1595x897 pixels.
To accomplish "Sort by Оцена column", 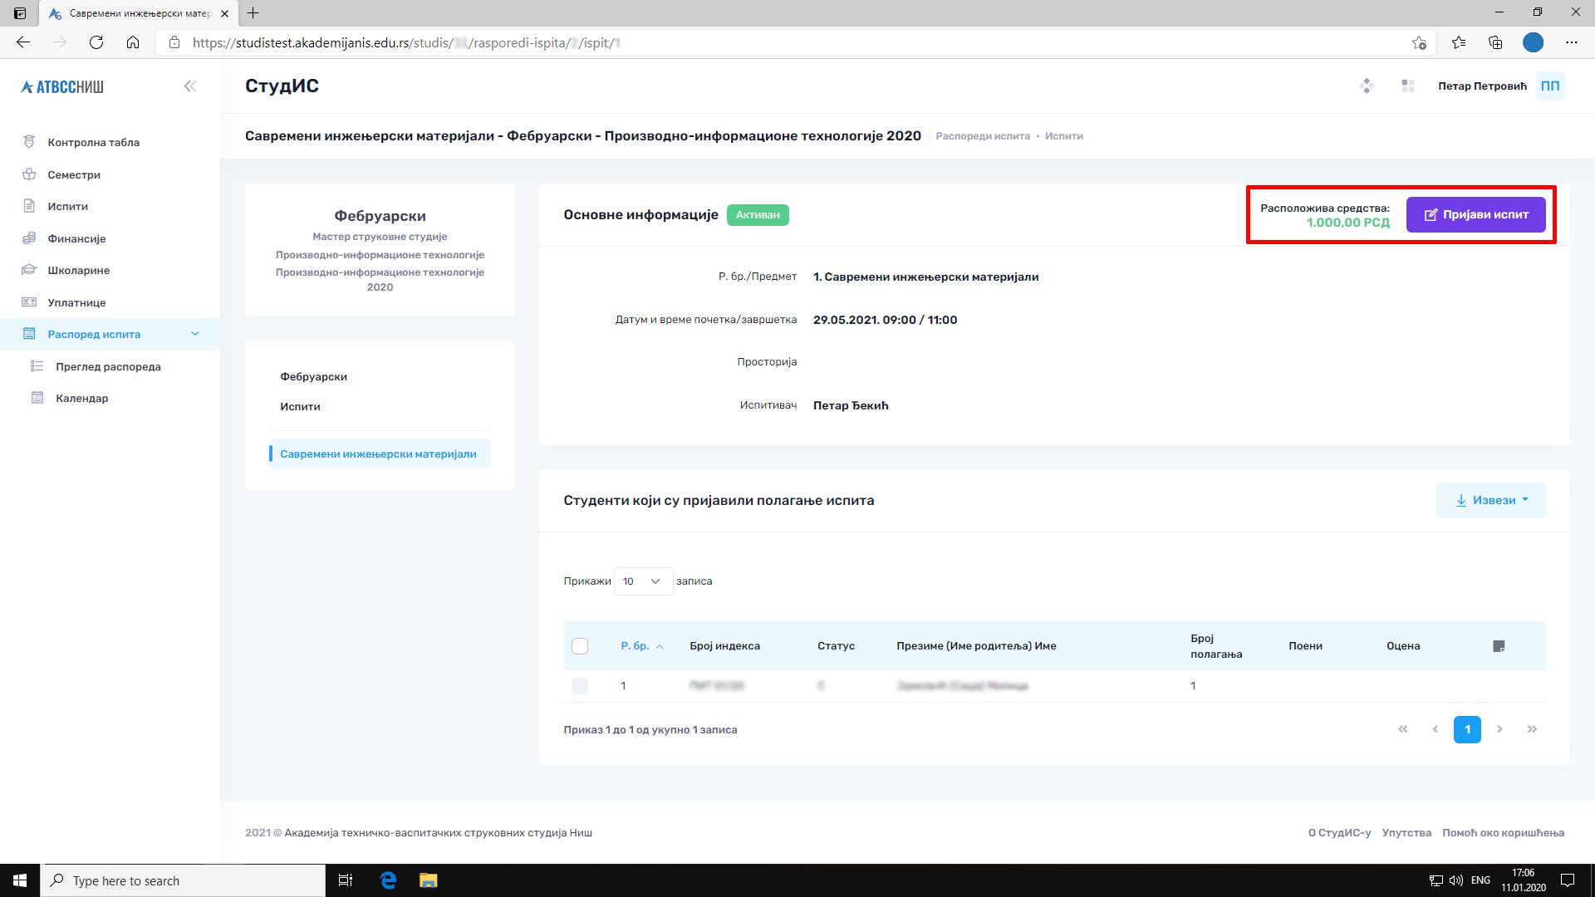I will (x=1403, y=646).
